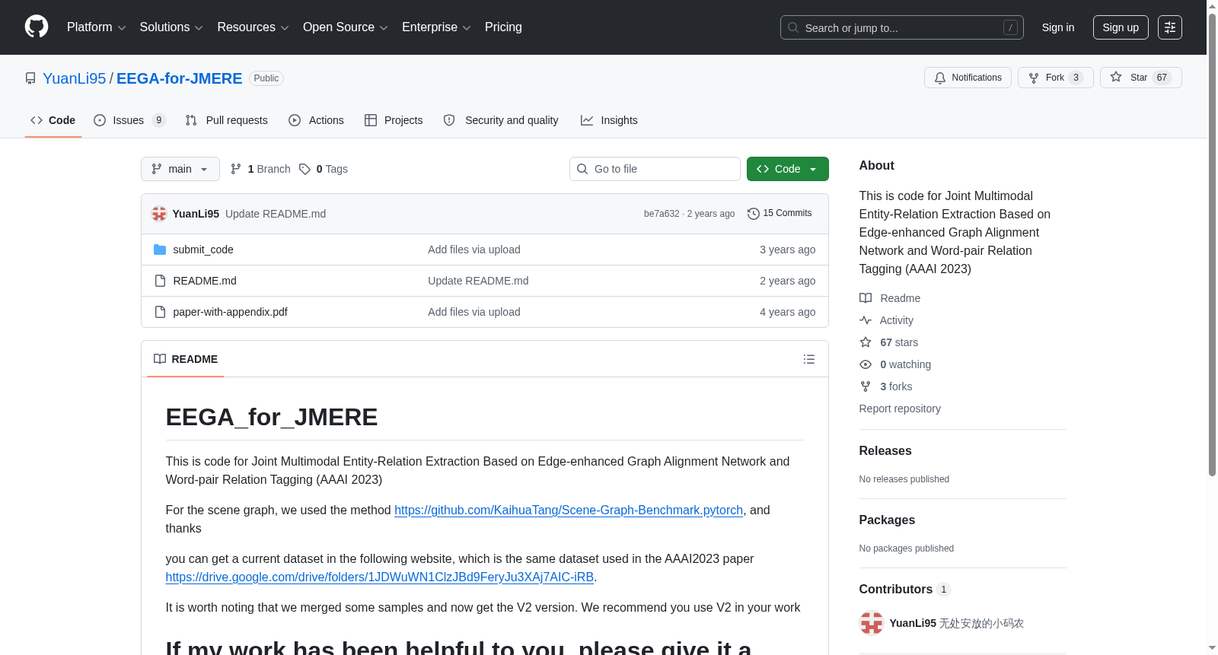Expand the Platform menu
This screenshot has width=1218, height=655.
[96, 27]
